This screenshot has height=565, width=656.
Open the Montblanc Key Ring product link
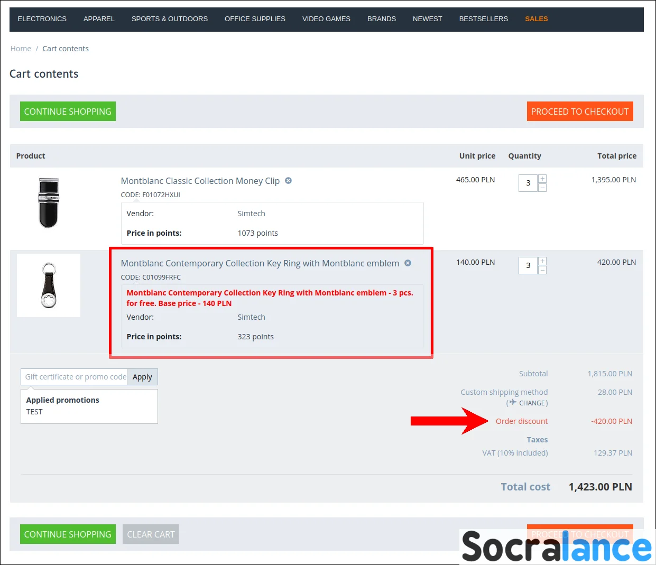coord(260,263)
